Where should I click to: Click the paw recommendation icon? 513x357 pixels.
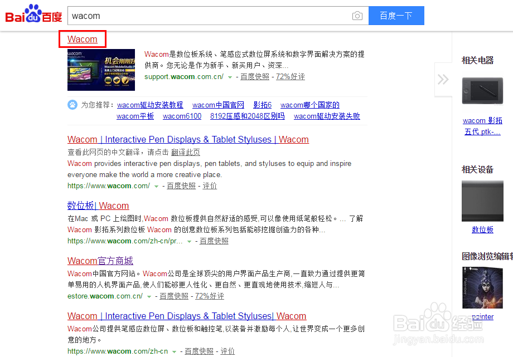coord(72,105)
